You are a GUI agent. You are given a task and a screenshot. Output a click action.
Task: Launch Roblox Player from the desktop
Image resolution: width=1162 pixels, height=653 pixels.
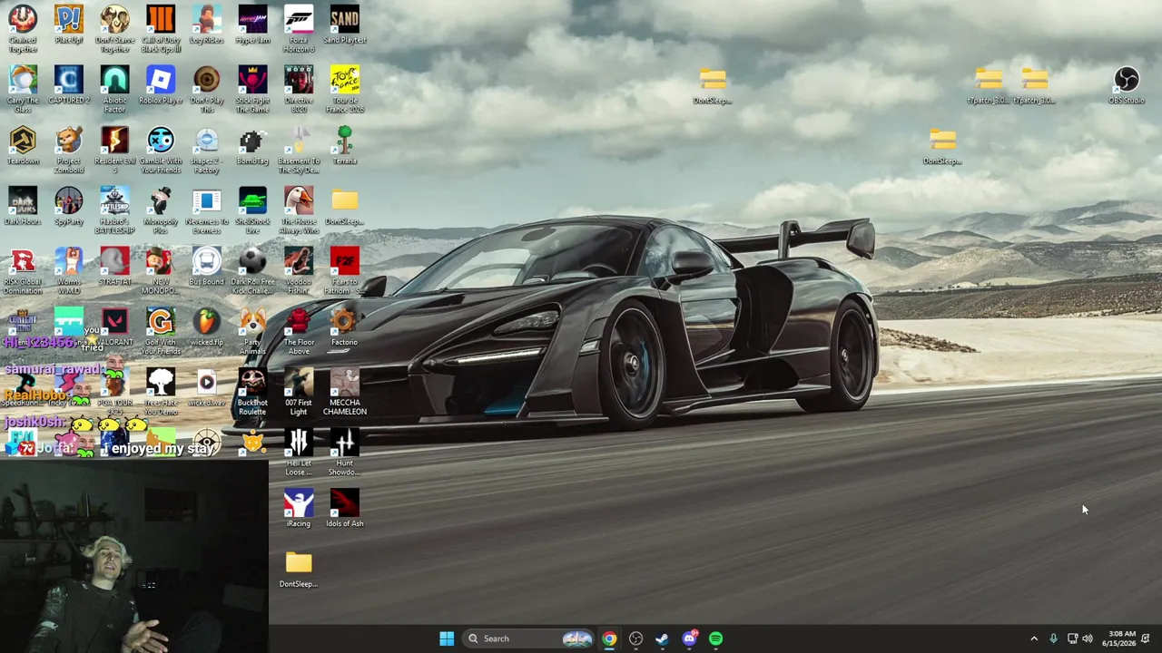(161, 85)
